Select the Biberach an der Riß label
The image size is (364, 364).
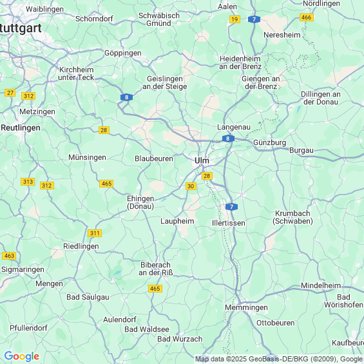tap(156, 269)
